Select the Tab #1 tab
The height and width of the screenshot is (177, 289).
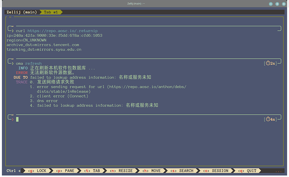click(51, 12)
